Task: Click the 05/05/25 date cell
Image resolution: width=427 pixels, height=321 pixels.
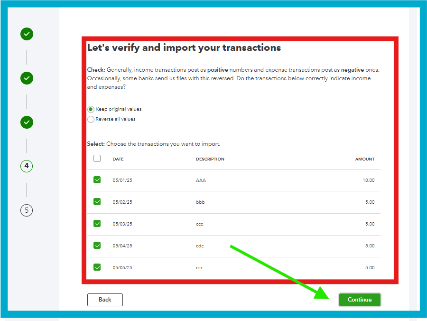Action: pos(122,268)
